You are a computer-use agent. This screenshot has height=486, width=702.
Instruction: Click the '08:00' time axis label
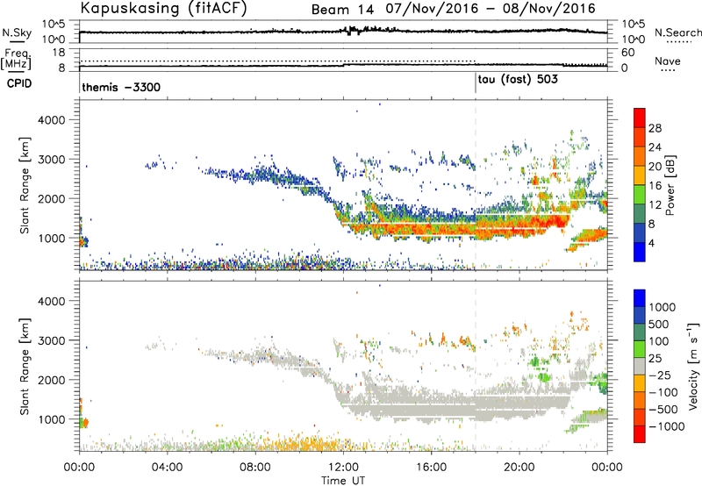pyautogui.click(x=254, y=468)
